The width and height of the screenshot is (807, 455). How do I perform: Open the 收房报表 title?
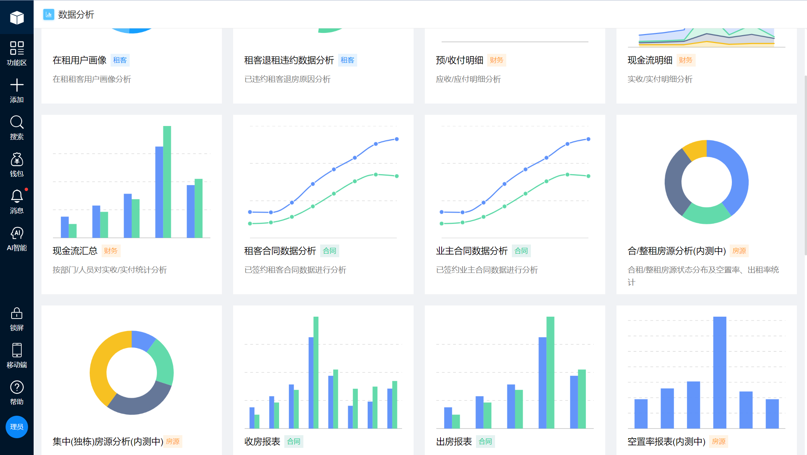[262, 442]
